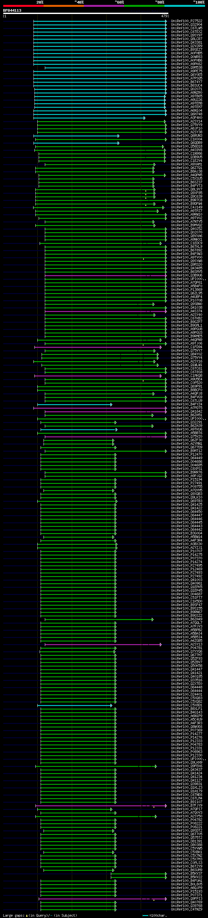208x918 pixels.
Task: Select the BP044113 query label
Action: [x=12, y=10]
